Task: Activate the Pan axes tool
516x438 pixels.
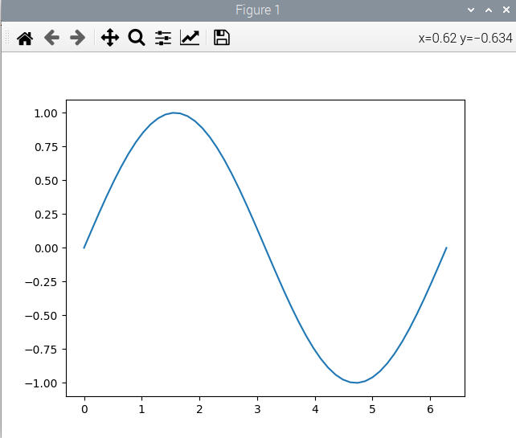Action: click(x=110, y=38)
